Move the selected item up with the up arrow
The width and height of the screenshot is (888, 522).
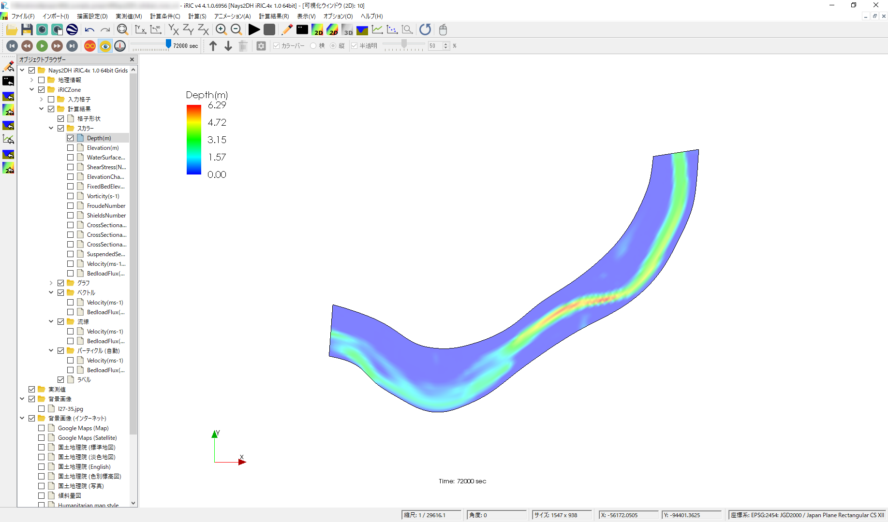click(x=213, y=46)
